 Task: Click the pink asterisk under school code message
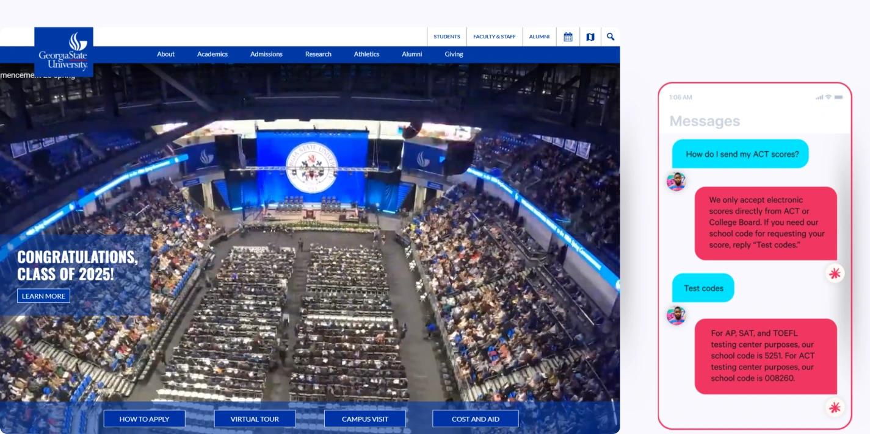point(835,407)
